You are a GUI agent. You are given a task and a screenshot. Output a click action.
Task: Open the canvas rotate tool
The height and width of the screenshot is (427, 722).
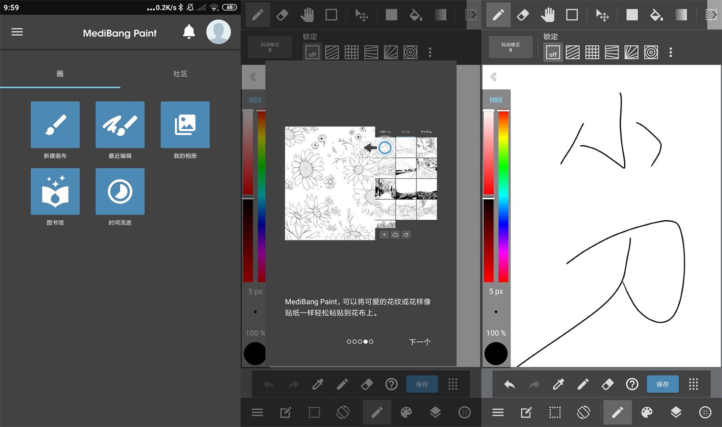pos(583,412)
